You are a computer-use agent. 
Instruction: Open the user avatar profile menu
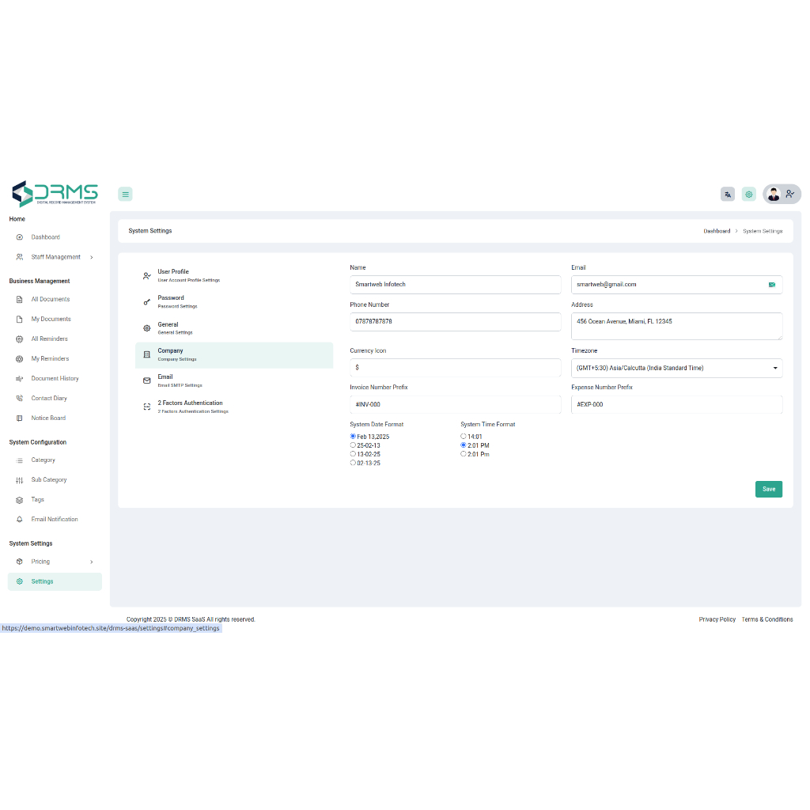point(782,195)
